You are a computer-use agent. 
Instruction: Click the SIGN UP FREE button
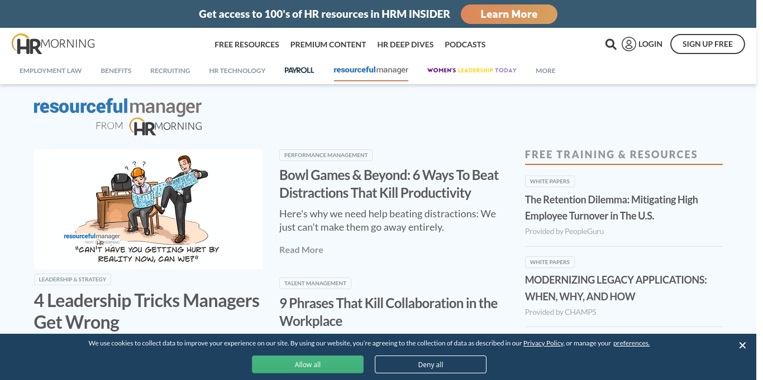pyautogui.click(x=708, y=44)
